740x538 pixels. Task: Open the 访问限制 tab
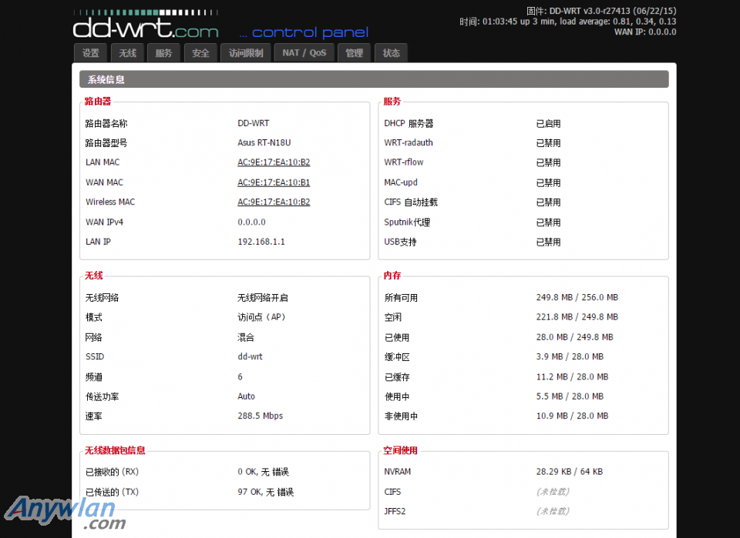(x=245, y=53)
